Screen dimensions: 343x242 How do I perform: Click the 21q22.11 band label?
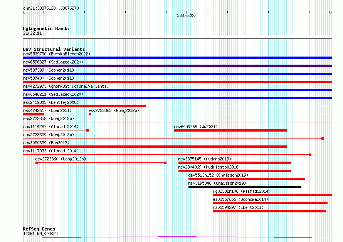click(32, 33)
